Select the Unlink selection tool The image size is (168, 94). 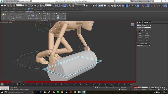tap(11, 5)
